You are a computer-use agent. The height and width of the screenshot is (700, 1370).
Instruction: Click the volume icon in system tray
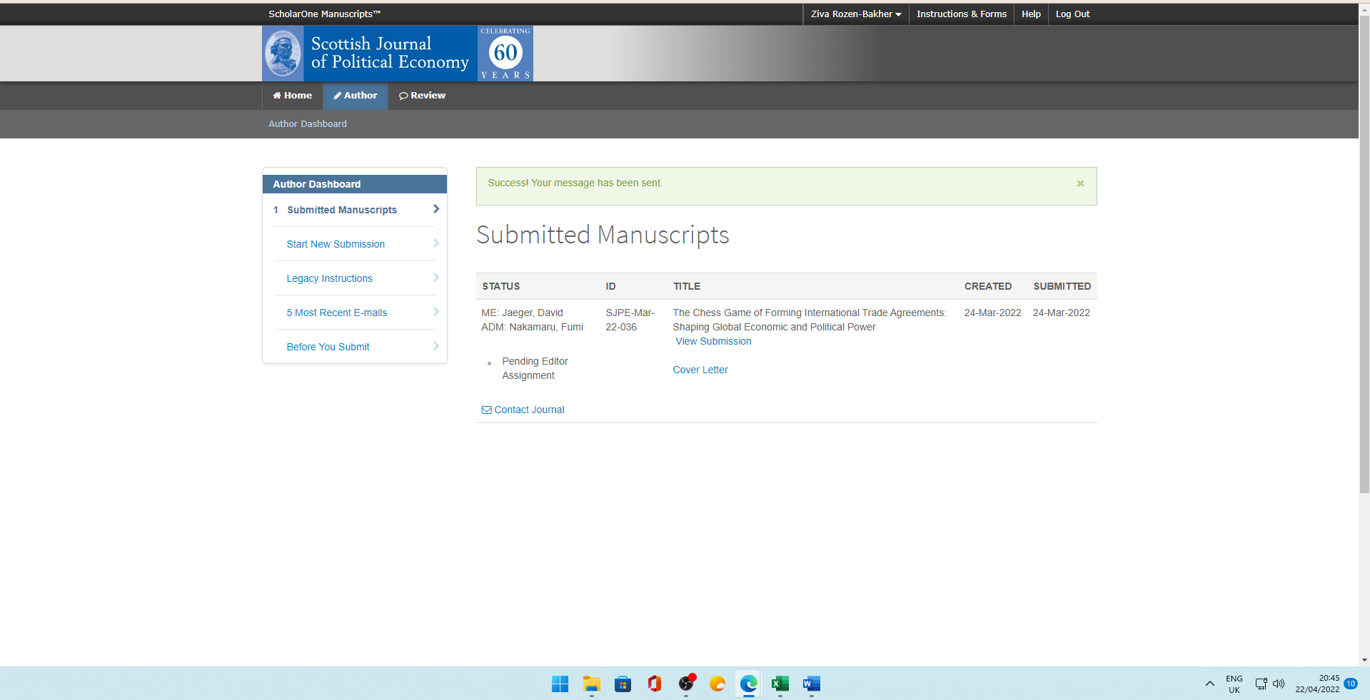pyautogui.click(x=1279, y=684)
